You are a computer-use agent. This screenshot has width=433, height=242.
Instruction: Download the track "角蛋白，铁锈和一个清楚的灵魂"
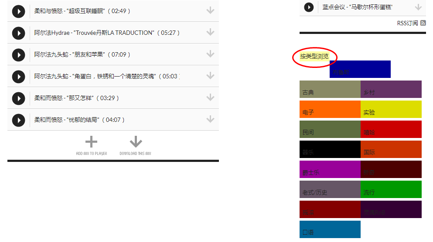[x=211, y=76]
